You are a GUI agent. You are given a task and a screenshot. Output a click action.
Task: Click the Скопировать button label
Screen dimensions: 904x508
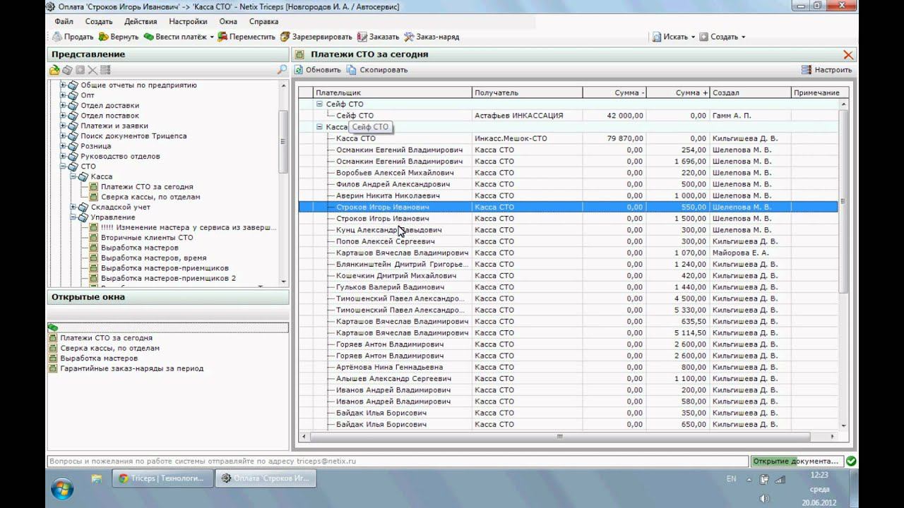[383, 70]
